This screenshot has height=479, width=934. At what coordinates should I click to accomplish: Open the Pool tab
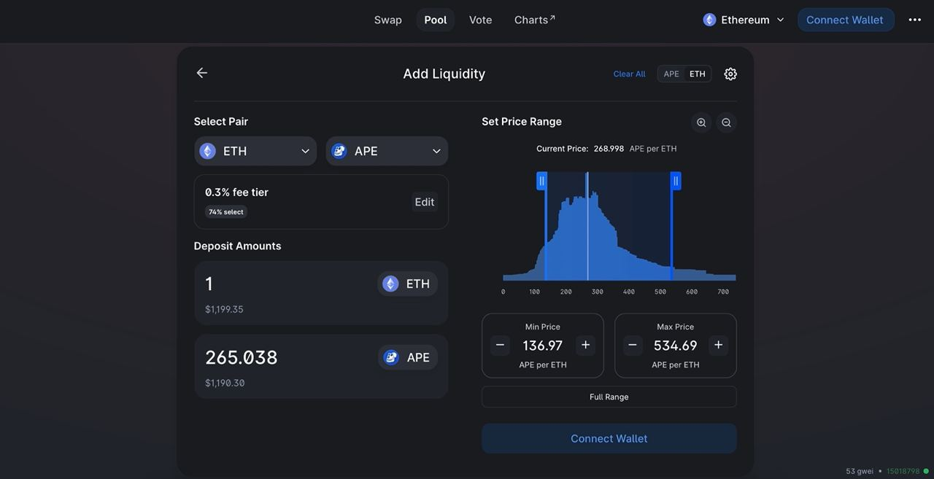(x=436, y=20)
